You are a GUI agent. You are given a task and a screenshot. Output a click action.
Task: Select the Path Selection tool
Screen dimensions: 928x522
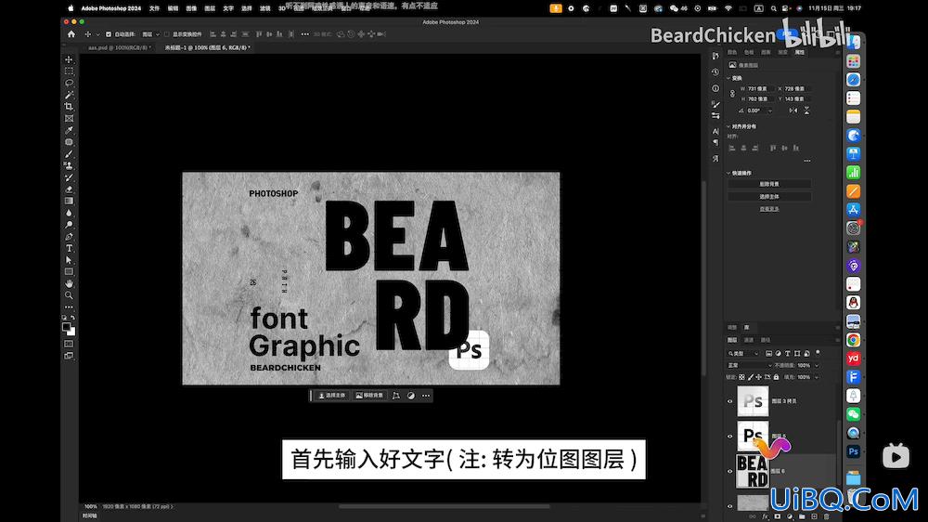(x=69, y=260)
